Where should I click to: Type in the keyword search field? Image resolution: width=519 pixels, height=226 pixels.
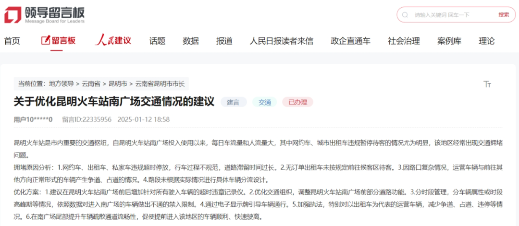[x=452, y=15]
